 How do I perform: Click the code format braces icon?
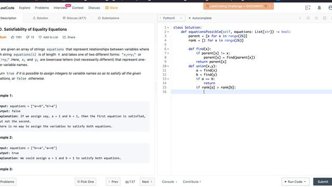coord(308,18)
